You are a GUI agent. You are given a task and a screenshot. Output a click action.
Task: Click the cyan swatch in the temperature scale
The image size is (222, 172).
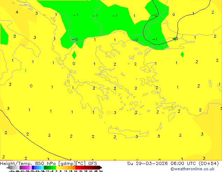pyautogui.click(x=42, y=168)
